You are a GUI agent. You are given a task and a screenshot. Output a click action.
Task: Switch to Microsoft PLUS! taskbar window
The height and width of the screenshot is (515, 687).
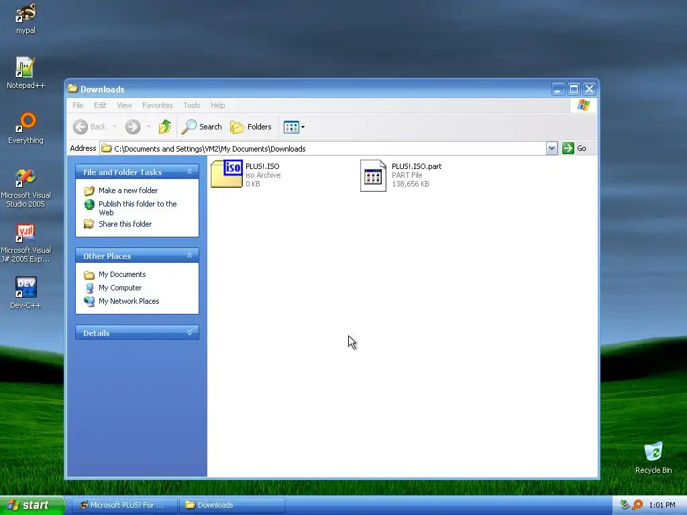pyautogui.click(x=124, y=505)
